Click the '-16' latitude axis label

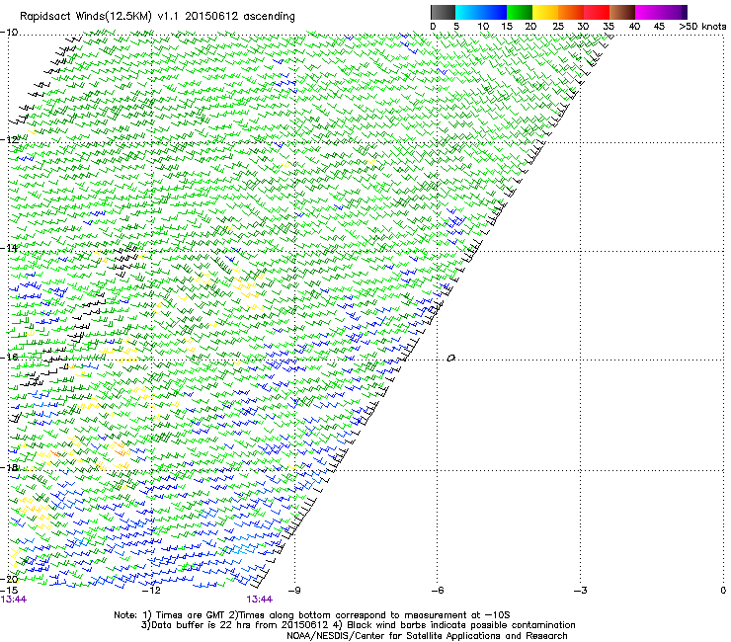9,357
